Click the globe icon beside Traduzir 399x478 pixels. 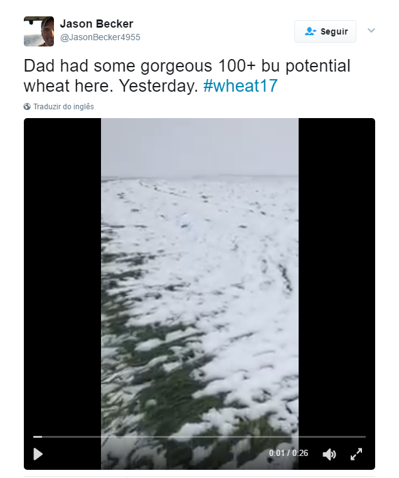28,107
